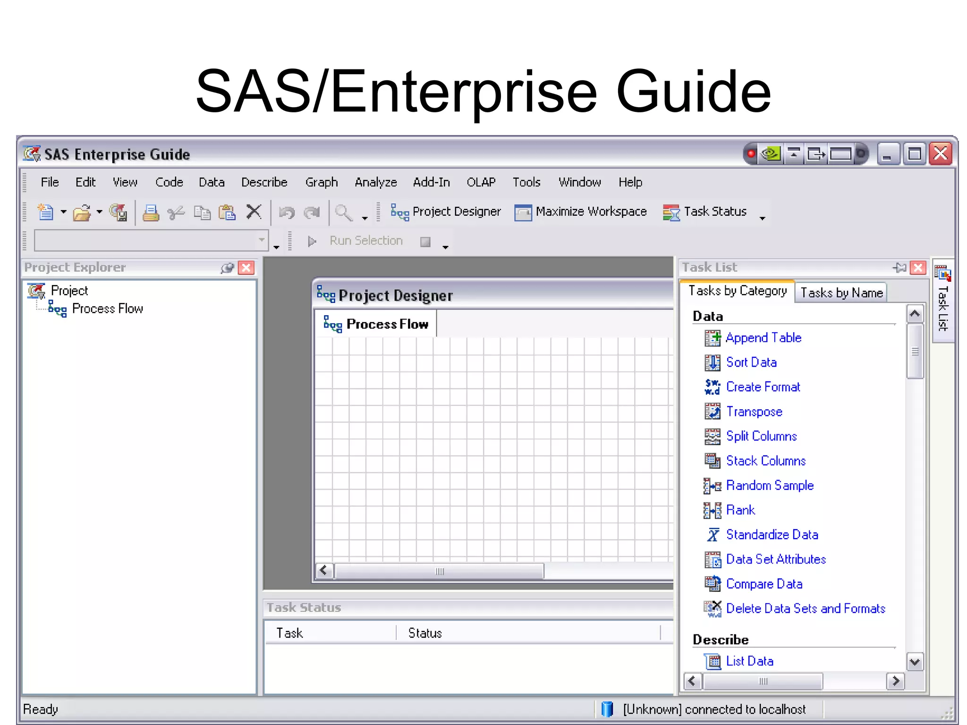This screenshot has height=725, width=967.
Task: Select the Process Flow tab in Project Designer
Action: tap(376, 324)
